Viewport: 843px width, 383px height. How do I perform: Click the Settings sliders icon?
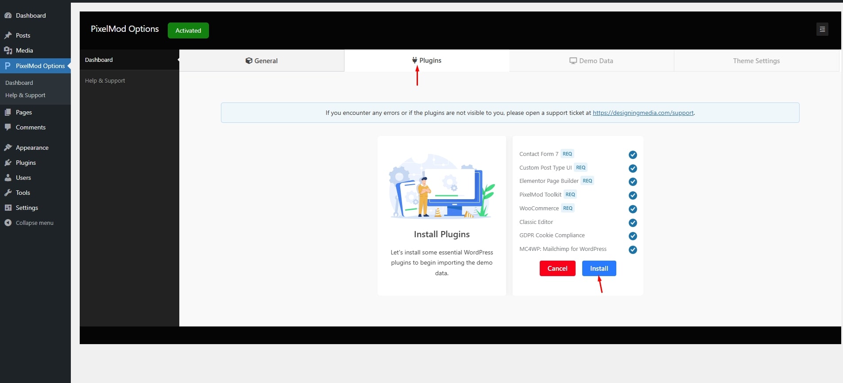(x=8, y=208)
